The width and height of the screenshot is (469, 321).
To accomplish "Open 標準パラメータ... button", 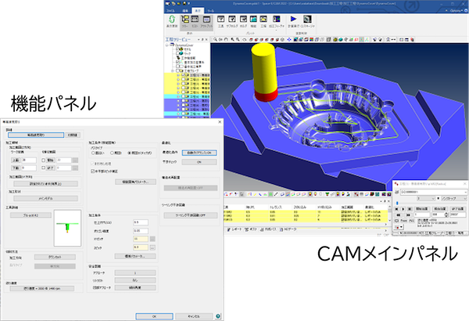I will 135,256.
